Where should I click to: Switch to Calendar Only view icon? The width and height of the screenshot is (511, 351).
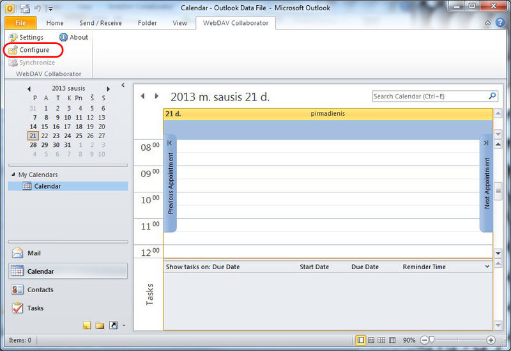point(381,340)
